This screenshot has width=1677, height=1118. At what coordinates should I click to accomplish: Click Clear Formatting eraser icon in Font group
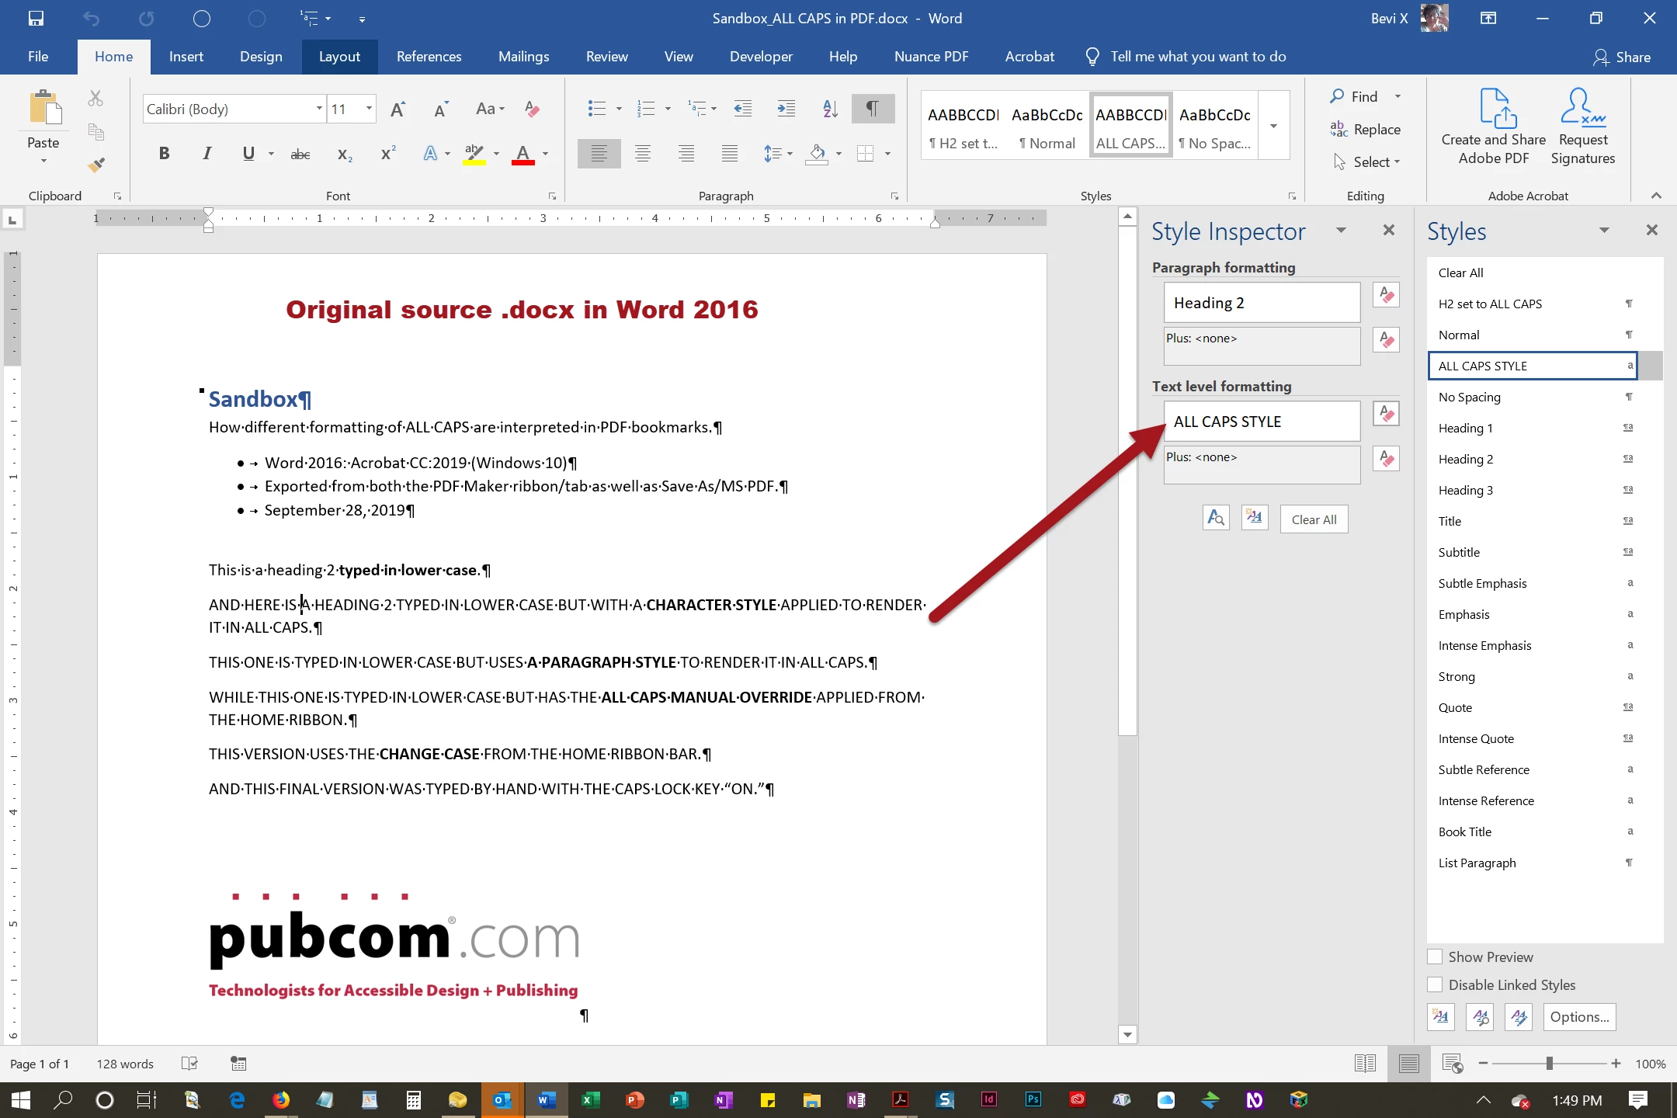click(532, 109)
